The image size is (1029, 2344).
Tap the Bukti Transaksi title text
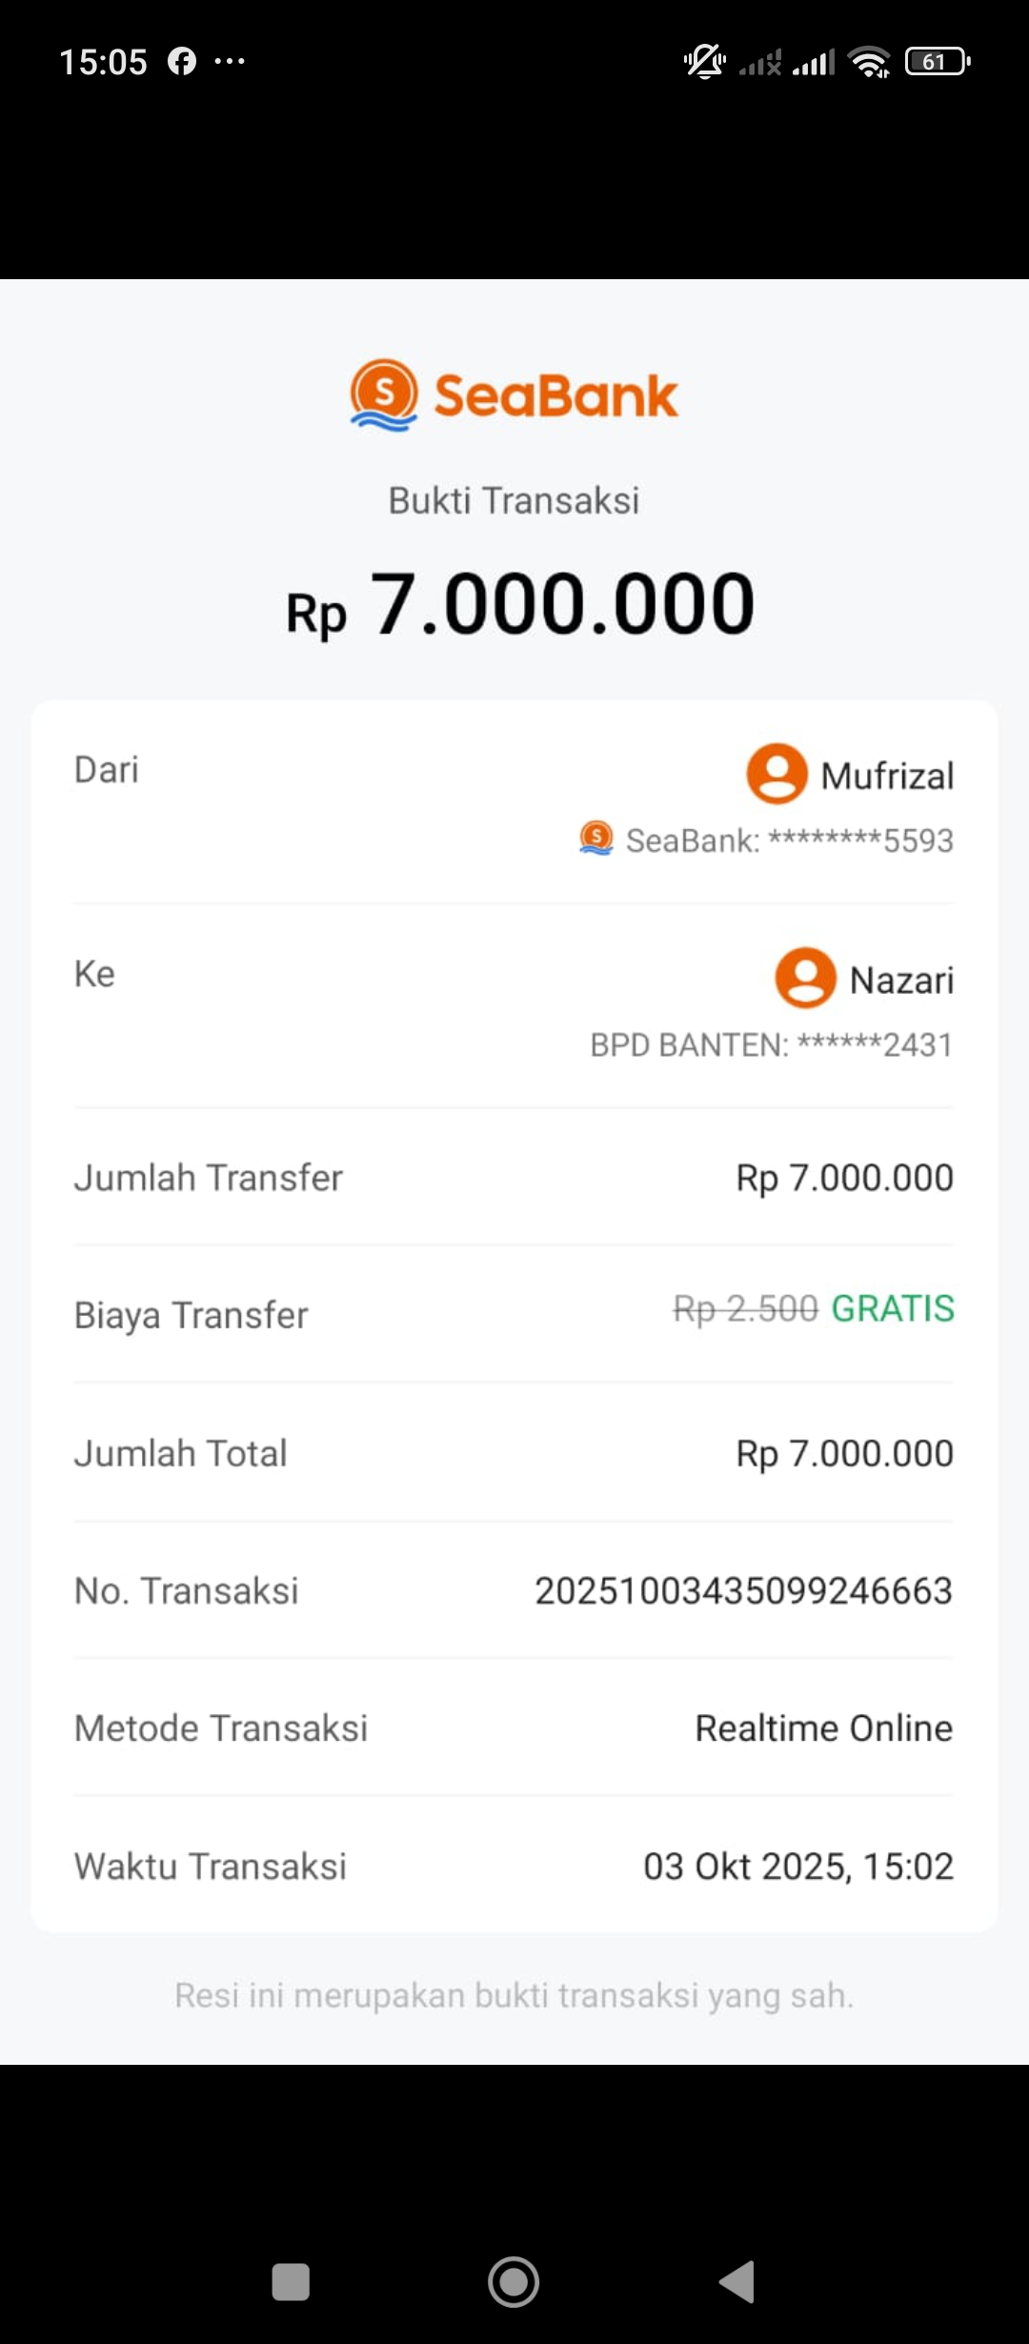click(x=514, y=500)
